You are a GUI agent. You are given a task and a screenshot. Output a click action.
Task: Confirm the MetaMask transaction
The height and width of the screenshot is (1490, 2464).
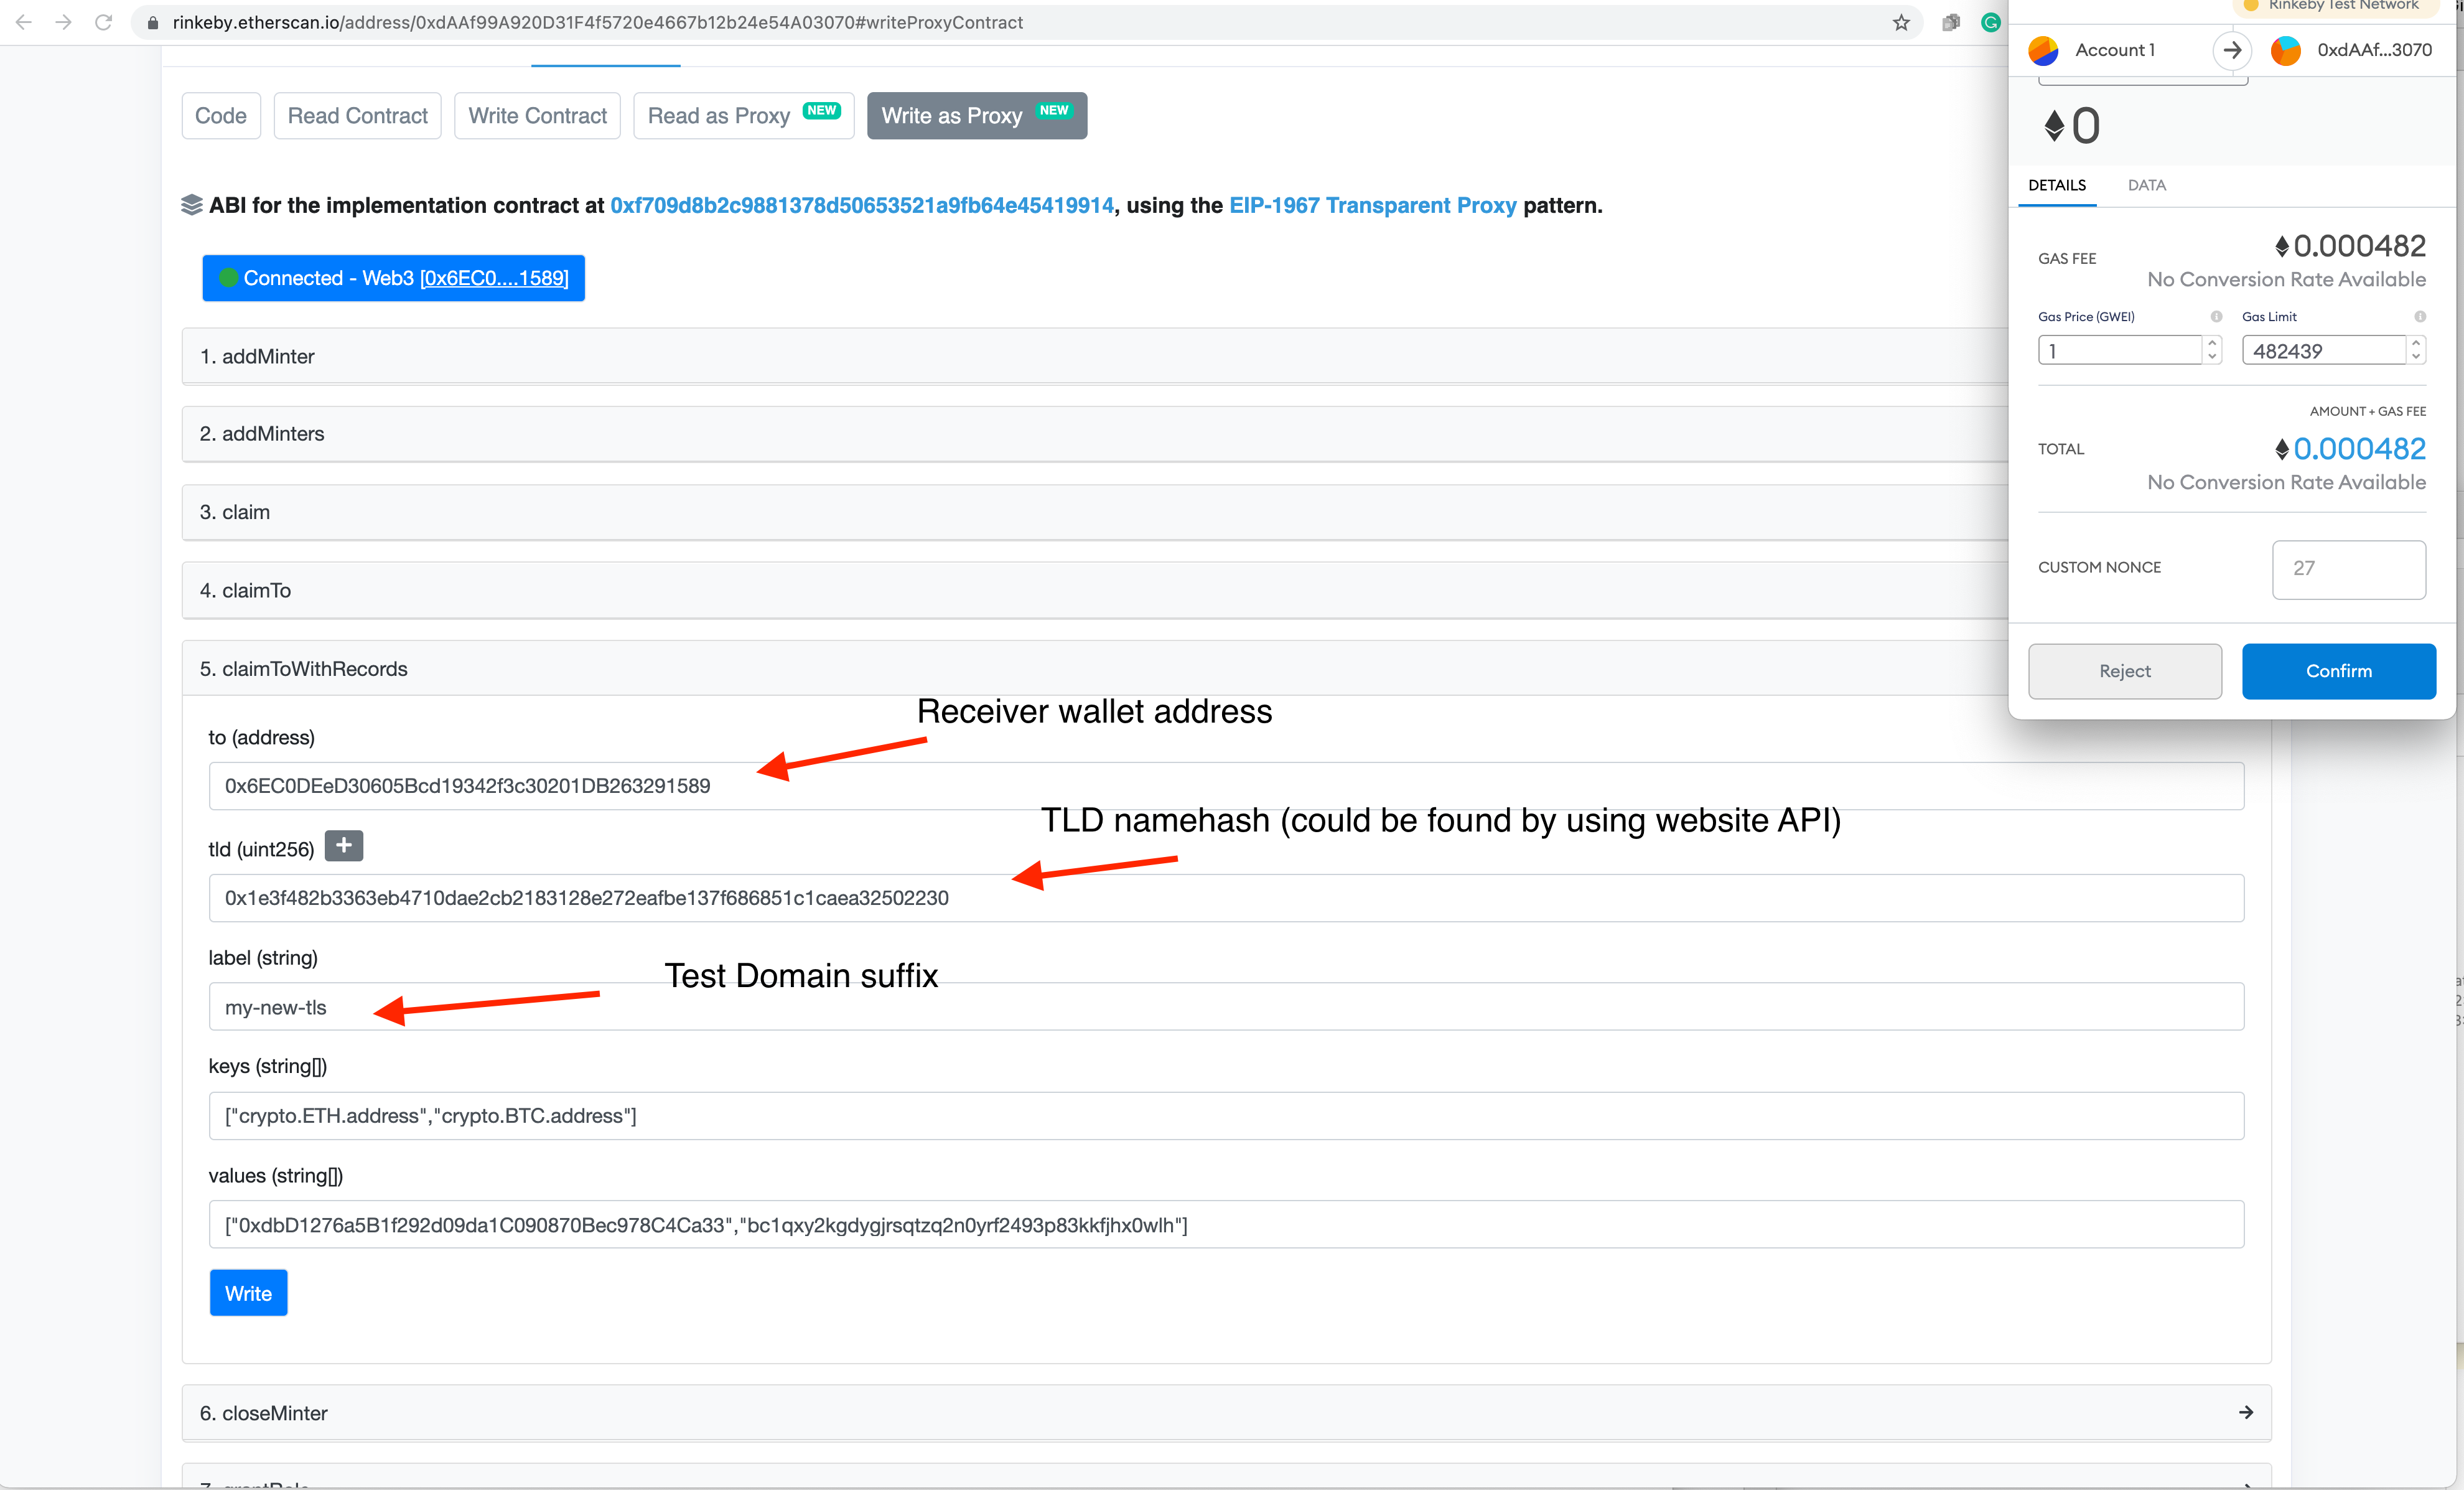[x=2338, y=671]
